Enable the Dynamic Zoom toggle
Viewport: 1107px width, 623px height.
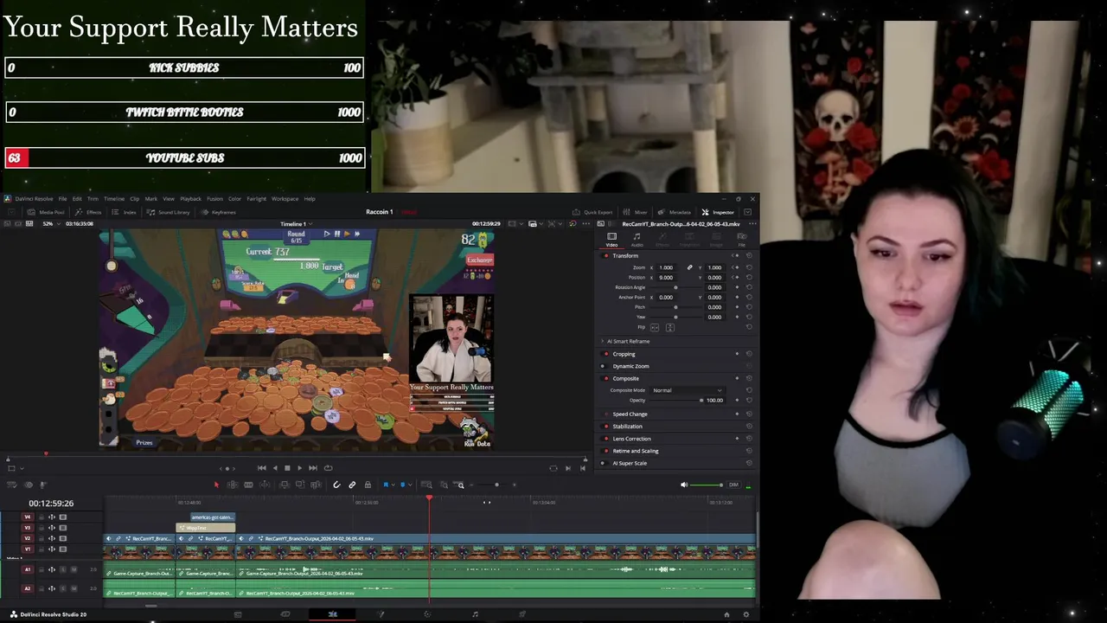605,366
